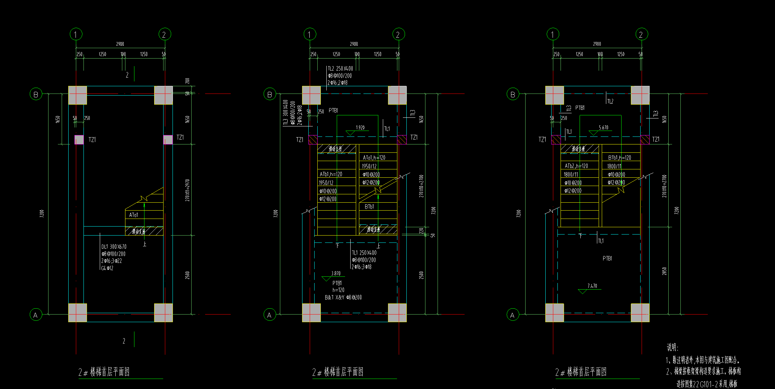Viewport: 775px width, 389px height.
Task: Select 'PTB1' label below TL1 in right plan
Action: point(607,258)
